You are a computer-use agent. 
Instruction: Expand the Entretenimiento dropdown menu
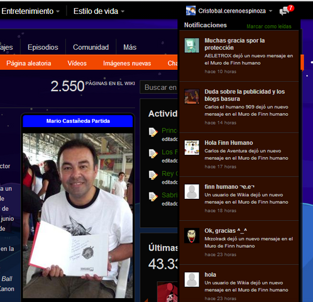click(x=31, y=11)
